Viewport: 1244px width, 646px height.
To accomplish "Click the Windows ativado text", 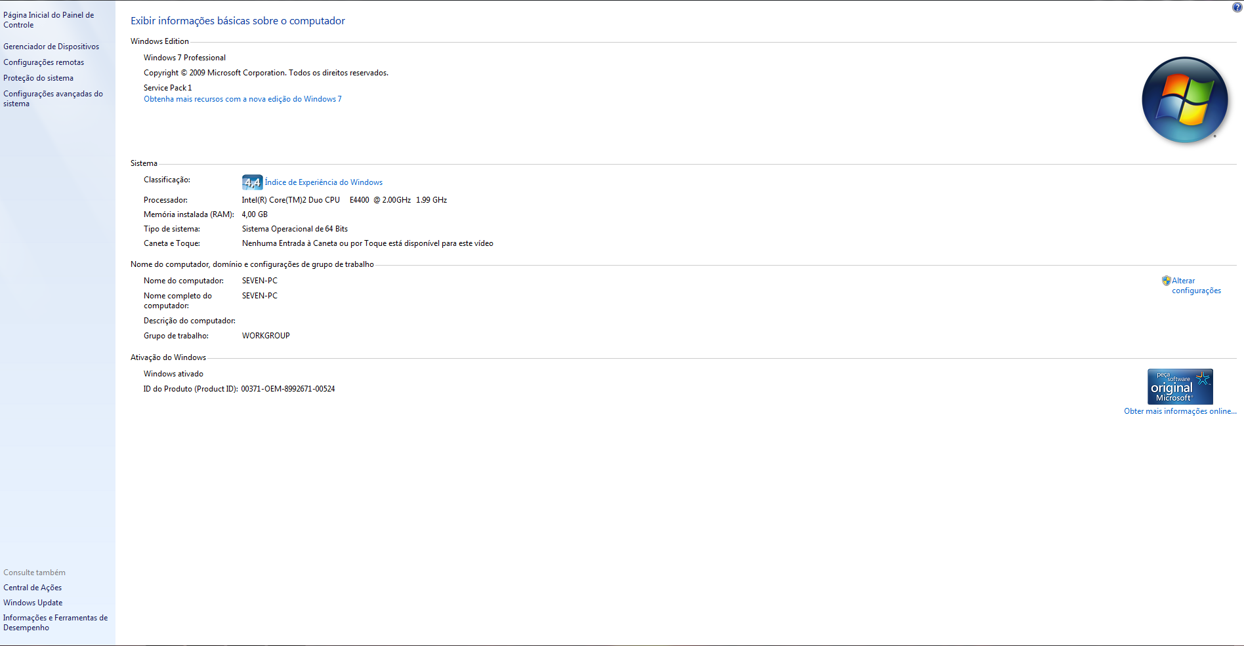I will point(173,374).
